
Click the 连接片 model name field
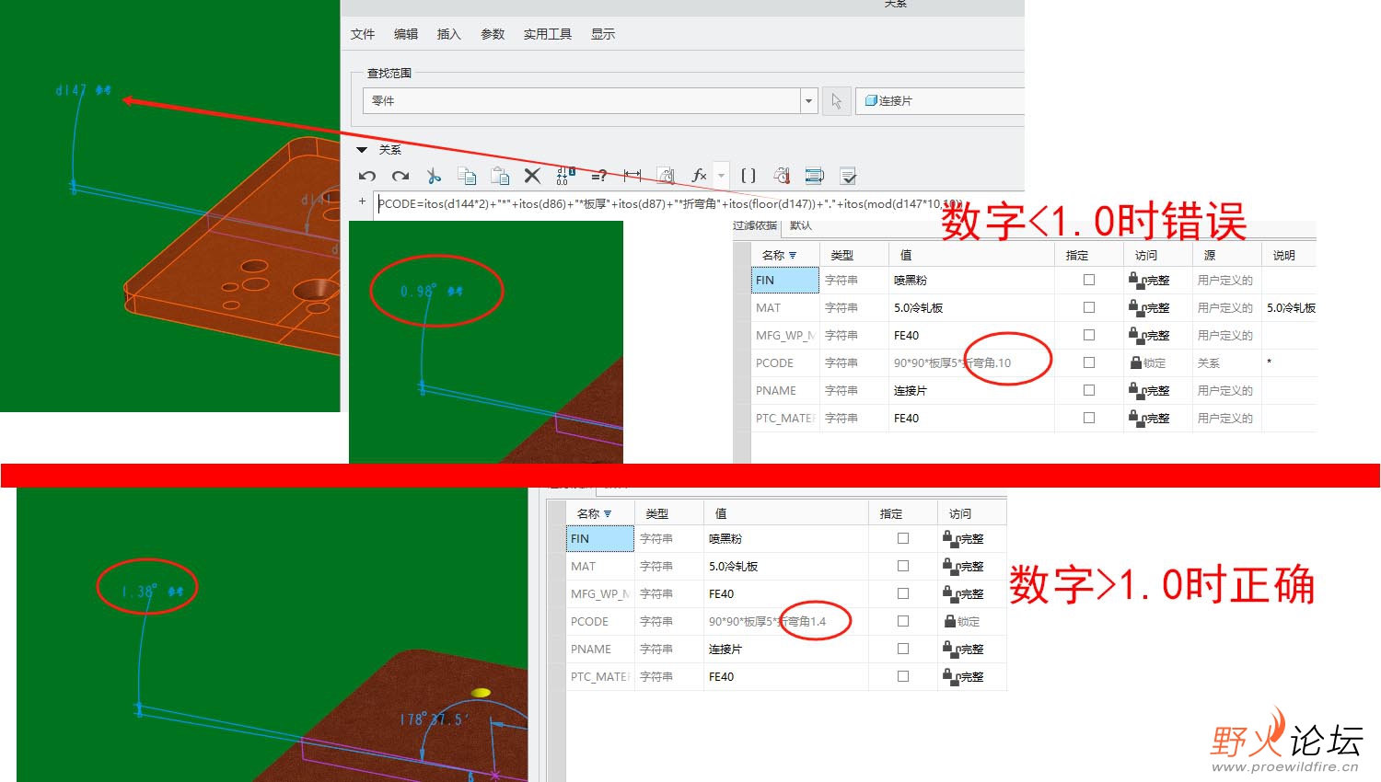pyautogui.click(x=940, y=101)
